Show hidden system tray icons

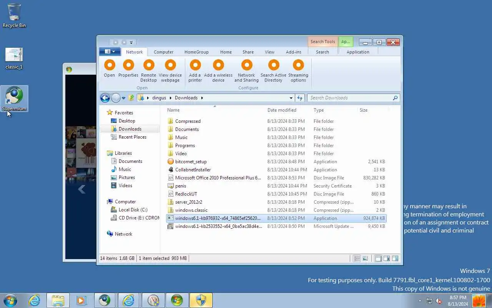coord(420,301)
